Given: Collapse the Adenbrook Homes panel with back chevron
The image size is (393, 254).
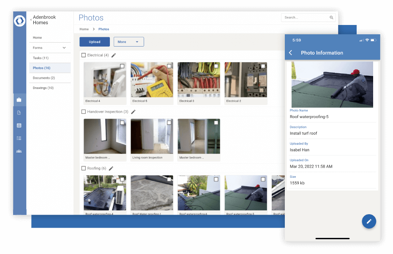Looking at the screenshot, I should (31, 19).
